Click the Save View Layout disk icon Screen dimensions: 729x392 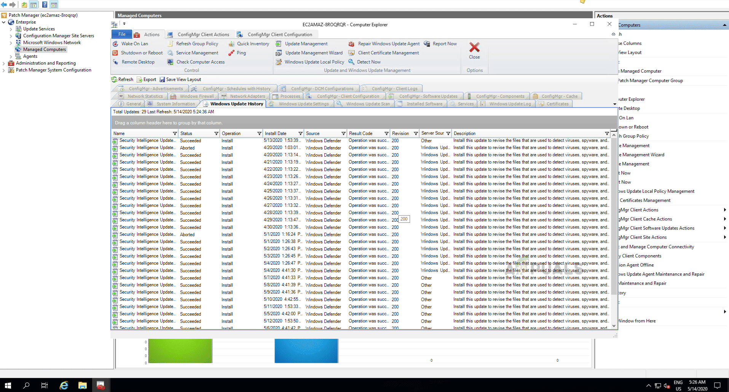pos(162,79)
